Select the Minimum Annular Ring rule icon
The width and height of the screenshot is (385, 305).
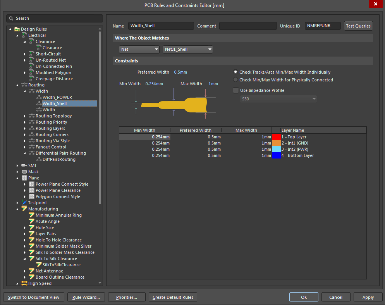pyautogui.click(x=32, y=215)
